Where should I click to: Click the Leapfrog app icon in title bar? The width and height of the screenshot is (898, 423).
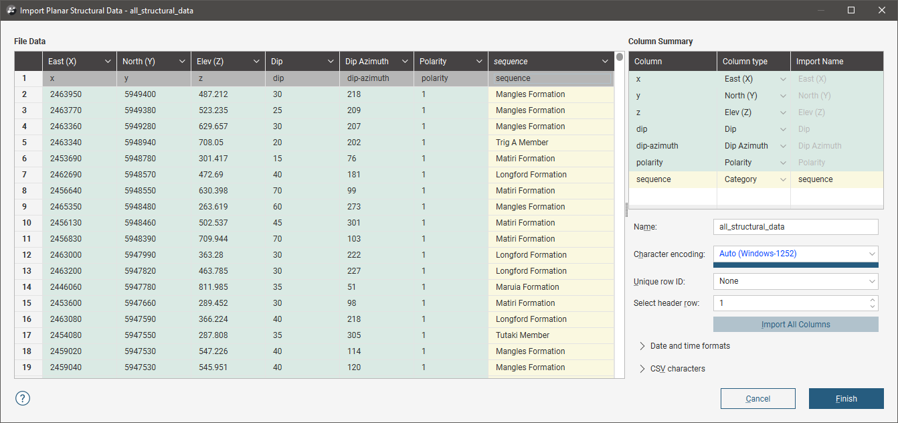click(11, 11)
